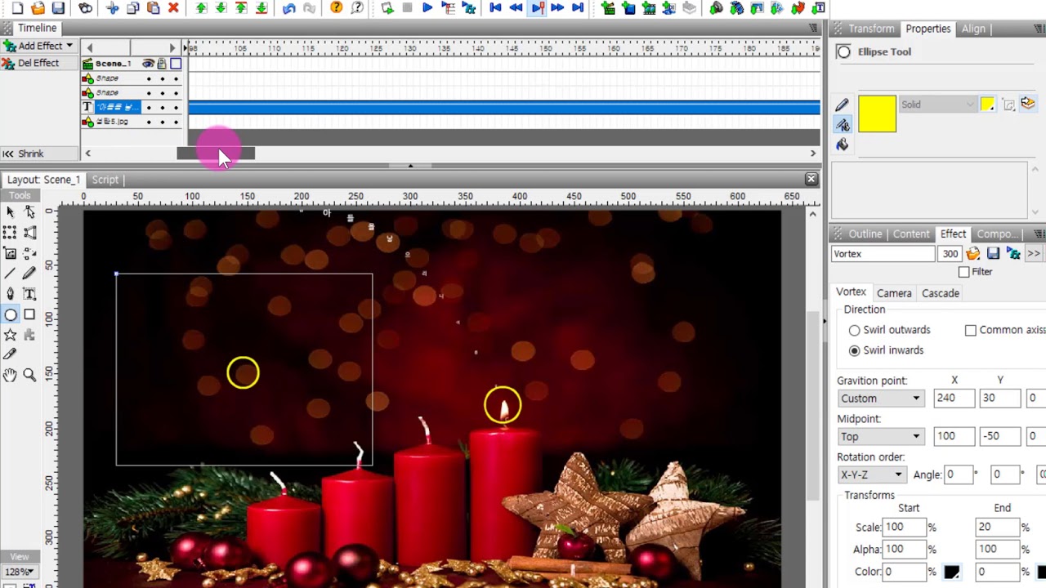
Task: Enable the Filter checkbox
Action: point(964,272)
